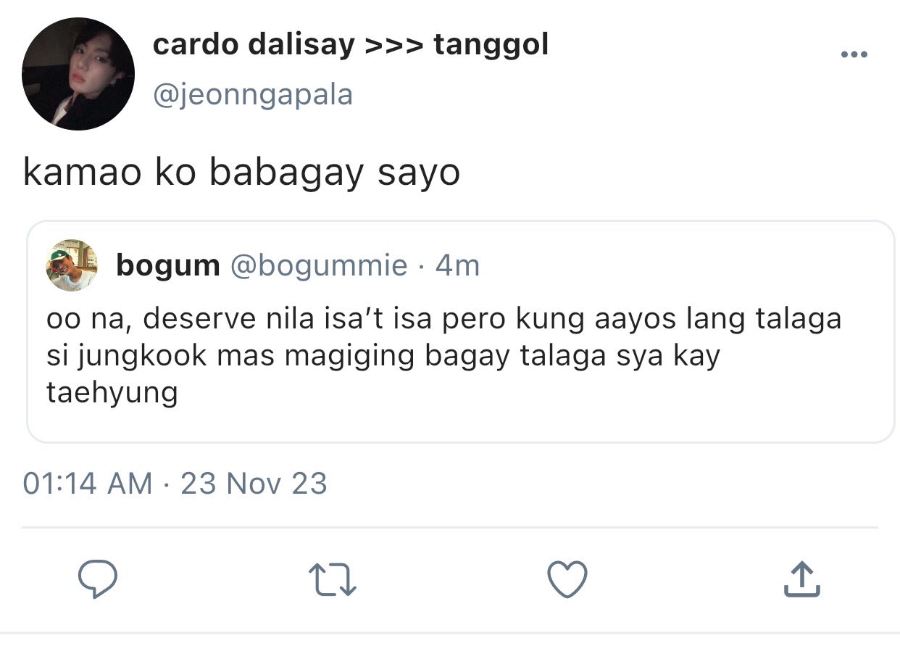The width and height of the screenshot is (900, 646).
Task: Click the tweet text 'kamao ko babagay sayo'
Action: pos(241,173)
